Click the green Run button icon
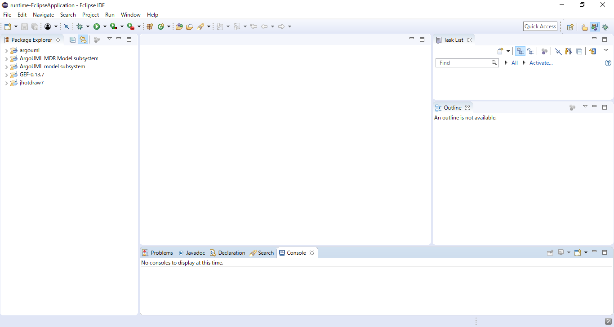Image resolution: width=614 pixels, height=327 pixels. 97,27
